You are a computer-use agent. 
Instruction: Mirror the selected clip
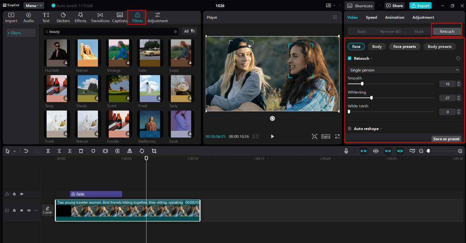click(130, 151)
